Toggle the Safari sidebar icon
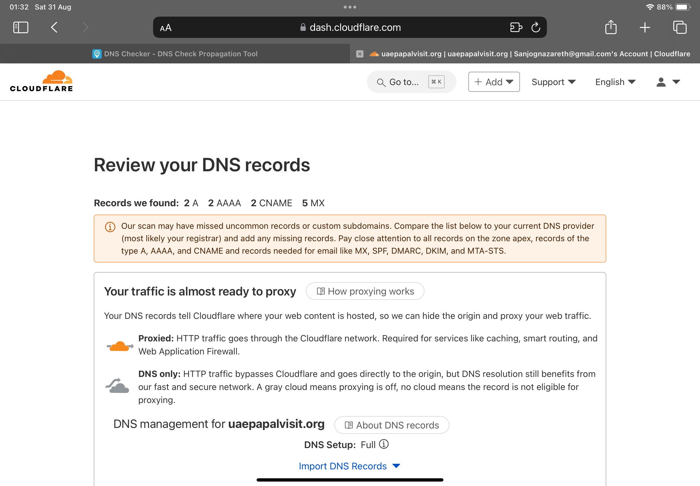Image resolution: width=700 pixels, height=486 pixels. 21,27
